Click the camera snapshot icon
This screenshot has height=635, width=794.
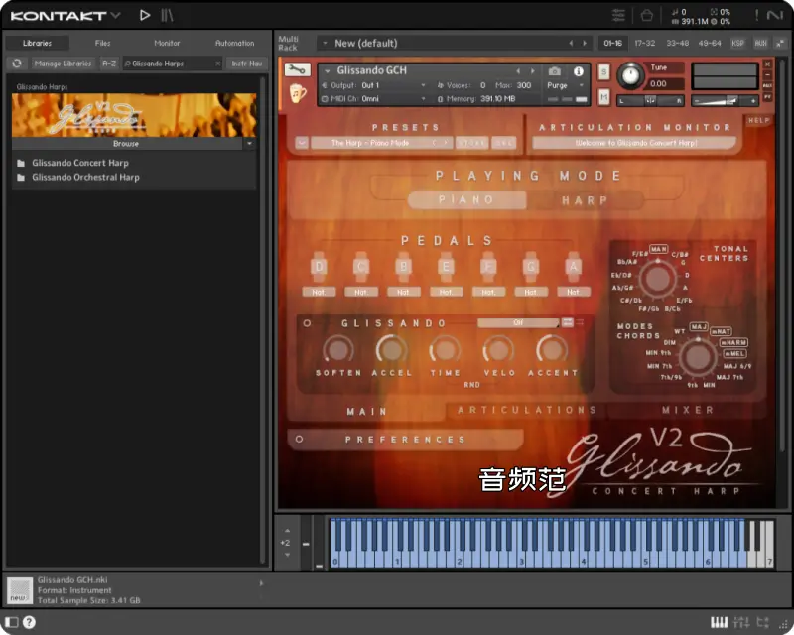555,71
